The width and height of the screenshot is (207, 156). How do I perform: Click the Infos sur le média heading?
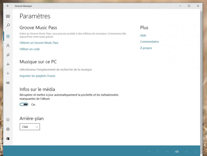[37, 89]
